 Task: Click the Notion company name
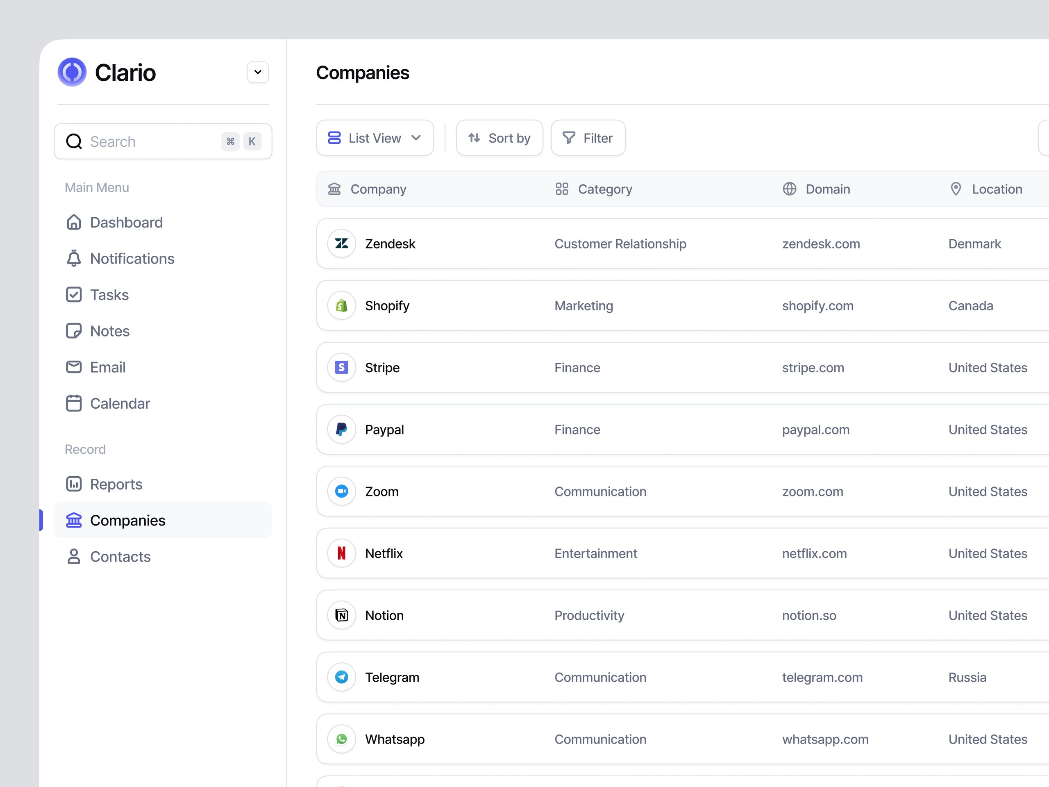384,616
